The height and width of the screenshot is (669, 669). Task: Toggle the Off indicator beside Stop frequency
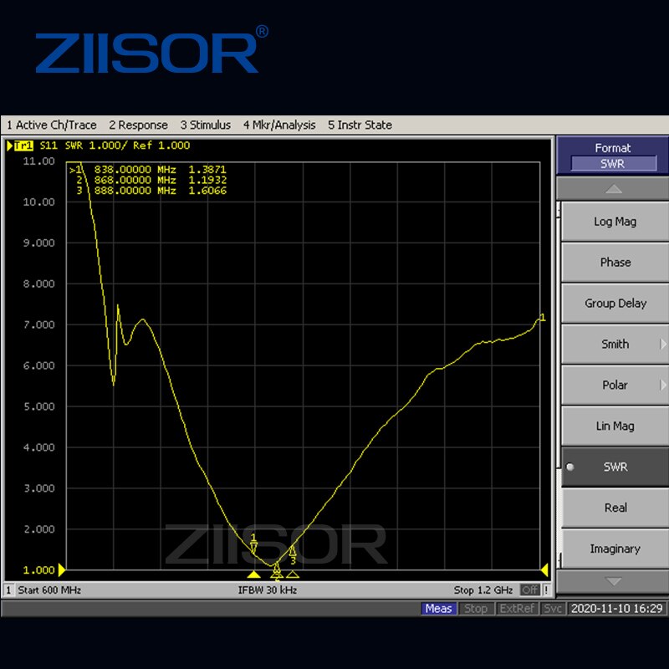[x=530, y=590]
